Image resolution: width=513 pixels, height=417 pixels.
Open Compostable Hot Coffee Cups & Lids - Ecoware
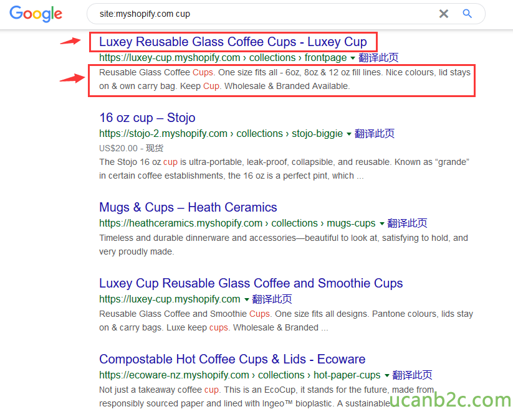233,359
